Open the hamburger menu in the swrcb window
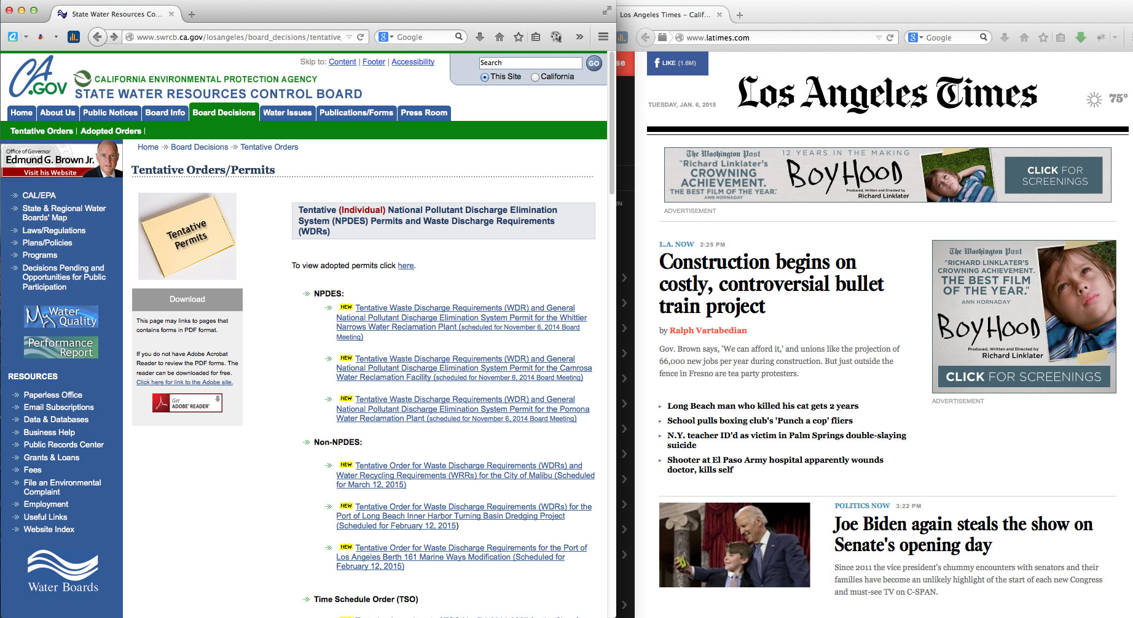 coord(603,37)
